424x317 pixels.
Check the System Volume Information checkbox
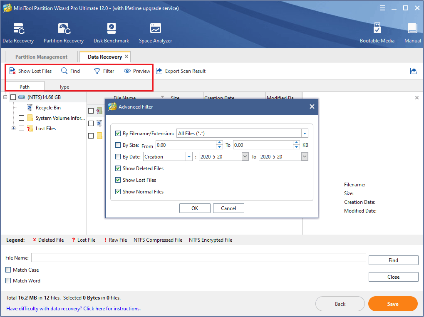21,118
